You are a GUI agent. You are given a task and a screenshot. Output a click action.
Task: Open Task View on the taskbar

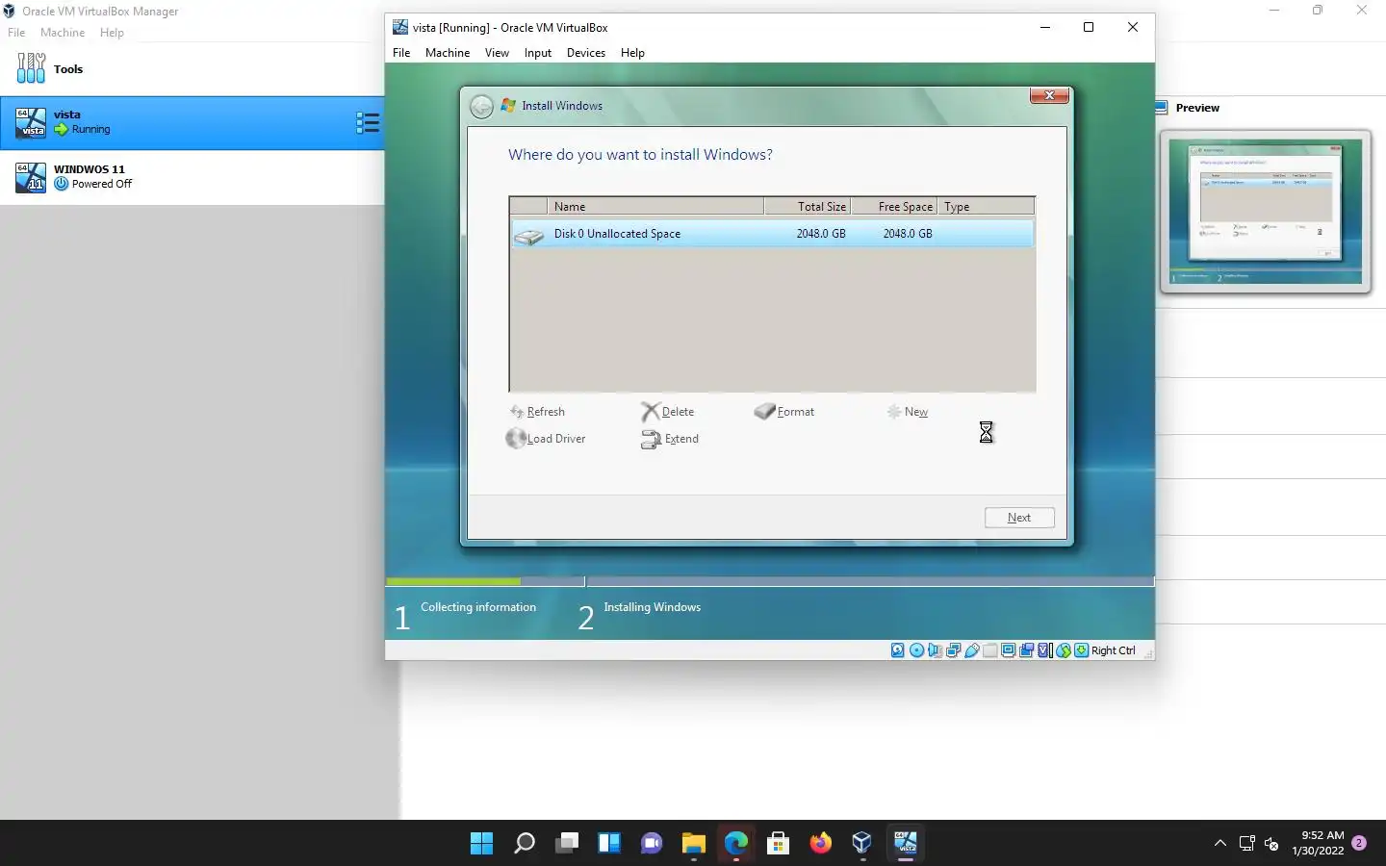pyautogui.click(x=567, y=844)
